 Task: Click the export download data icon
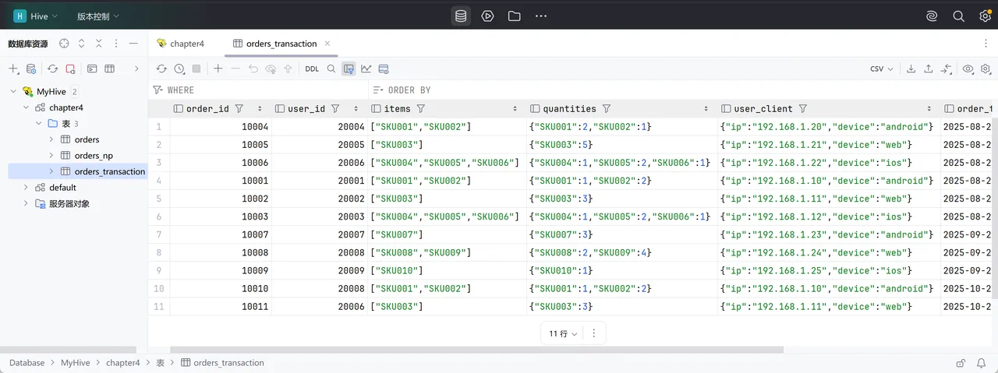911,69
